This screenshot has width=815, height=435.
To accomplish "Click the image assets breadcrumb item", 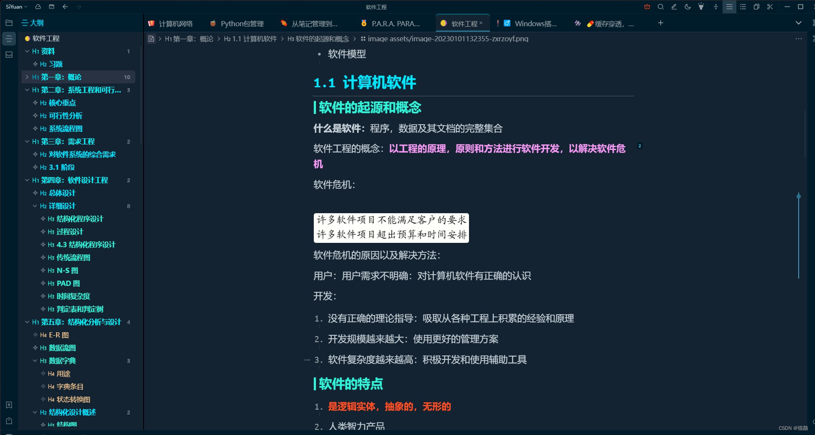I will (x=444, y=39).
